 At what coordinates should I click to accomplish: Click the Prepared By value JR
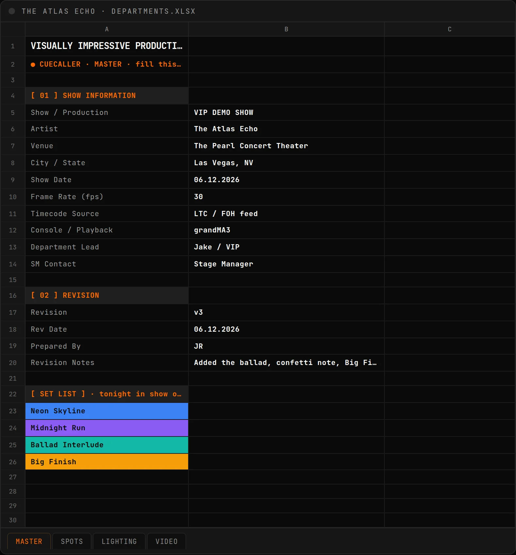(x=286, y=346)
